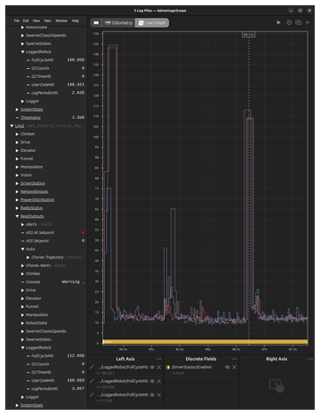Open the Edit menu
The width and height of the screenshot is (320, 415).
pos(26,21)
